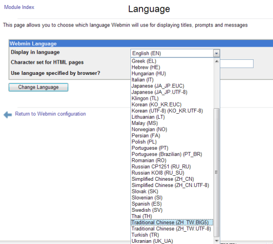Click the dropdown list scrollbar thumb
273x244 pixels.
coord(216,172)
